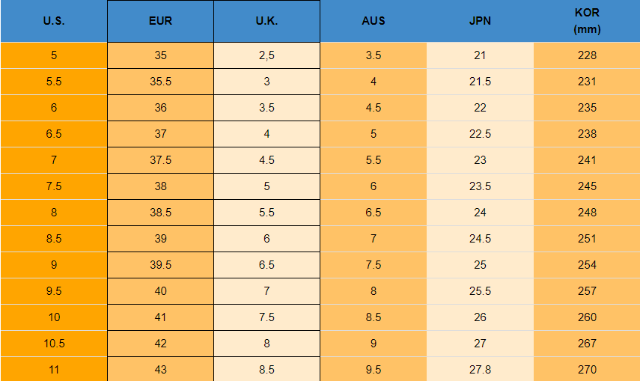Select U.S. size 5 cell

[x=54, y=55]
